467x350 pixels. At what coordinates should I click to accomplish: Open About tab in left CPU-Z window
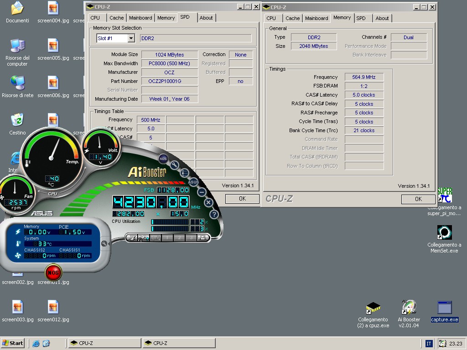[206, 18]
